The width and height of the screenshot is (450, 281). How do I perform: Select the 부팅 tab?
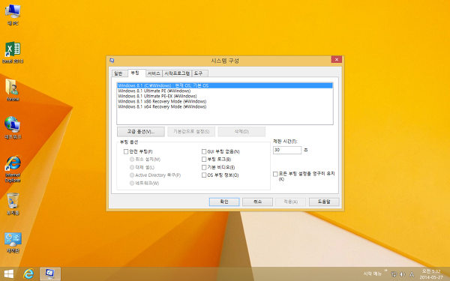pos(136,73)
